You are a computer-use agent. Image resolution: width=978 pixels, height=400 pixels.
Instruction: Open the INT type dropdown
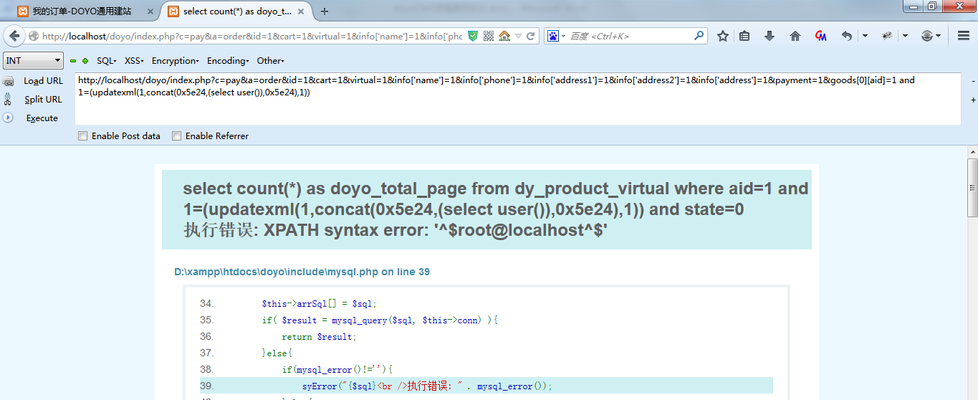(34, 61)
